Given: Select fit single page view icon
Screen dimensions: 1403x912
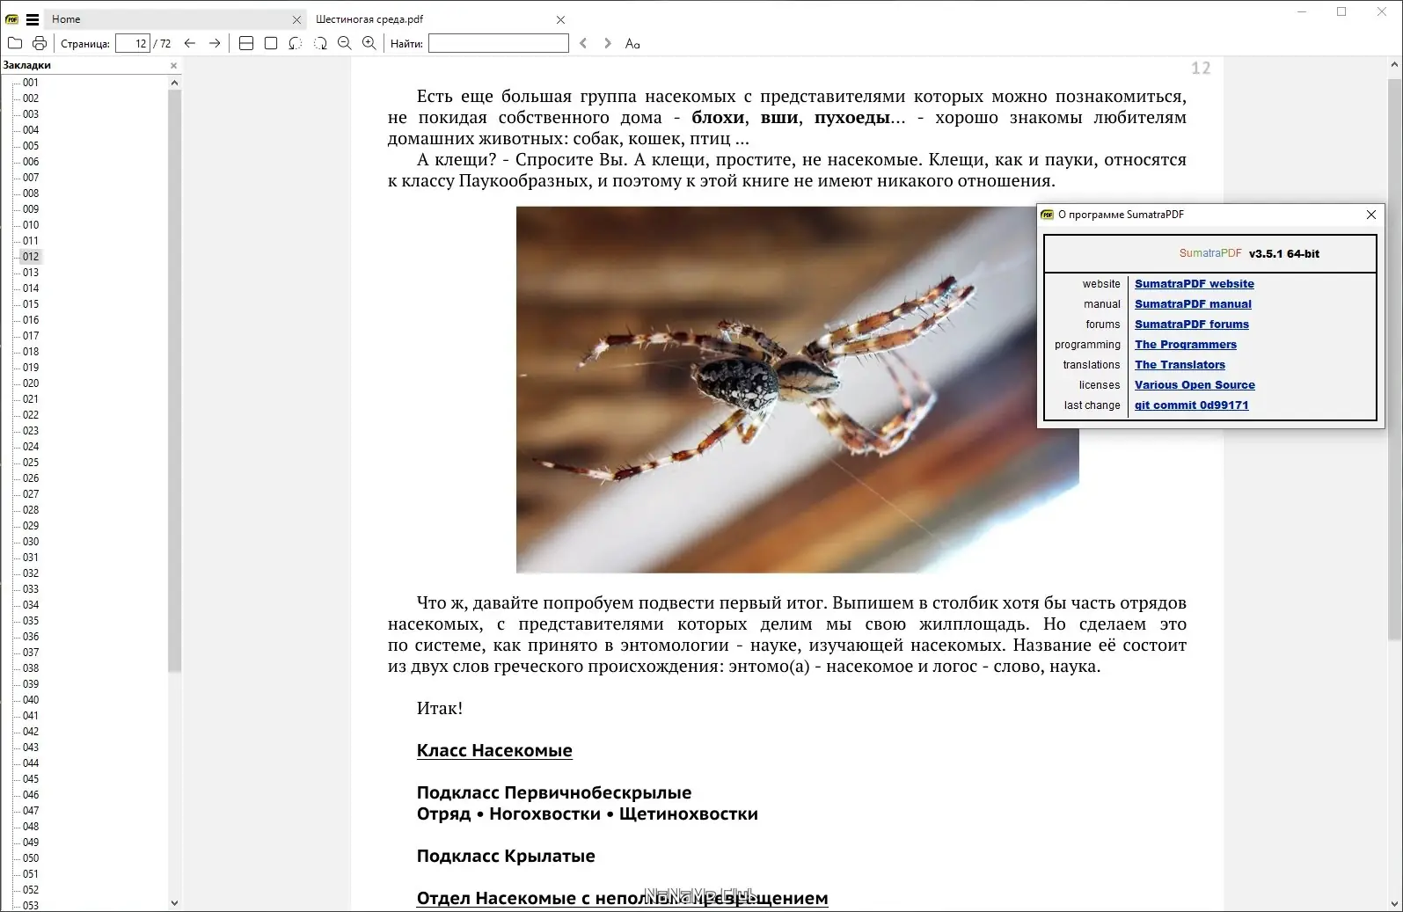Looking at the screenshot, I should [x=271, y=43].
